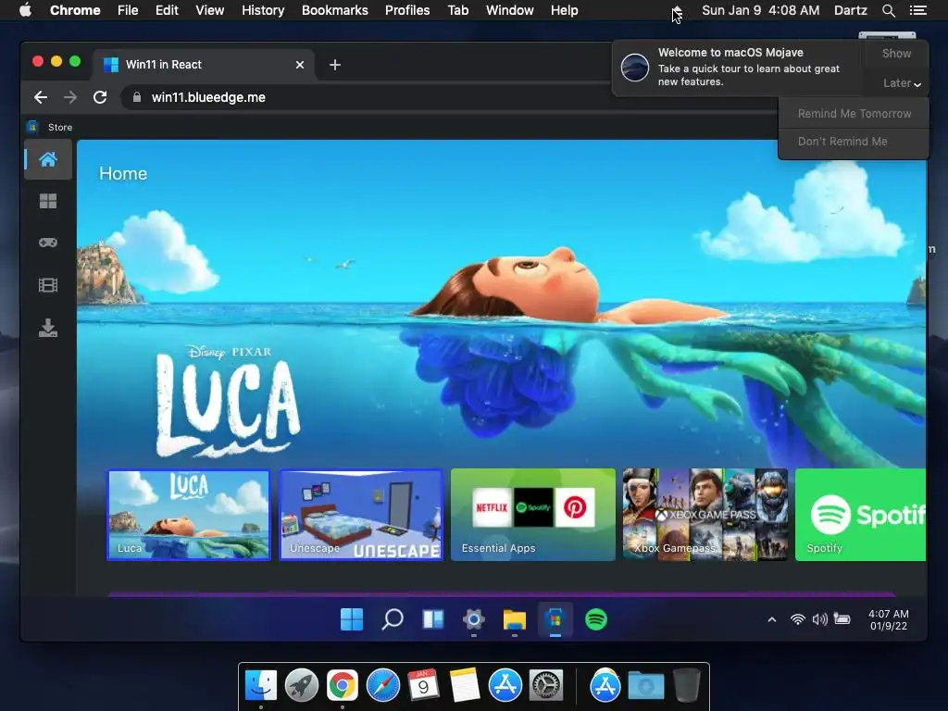Open the Unescape game card

click(x=361, y=515)
